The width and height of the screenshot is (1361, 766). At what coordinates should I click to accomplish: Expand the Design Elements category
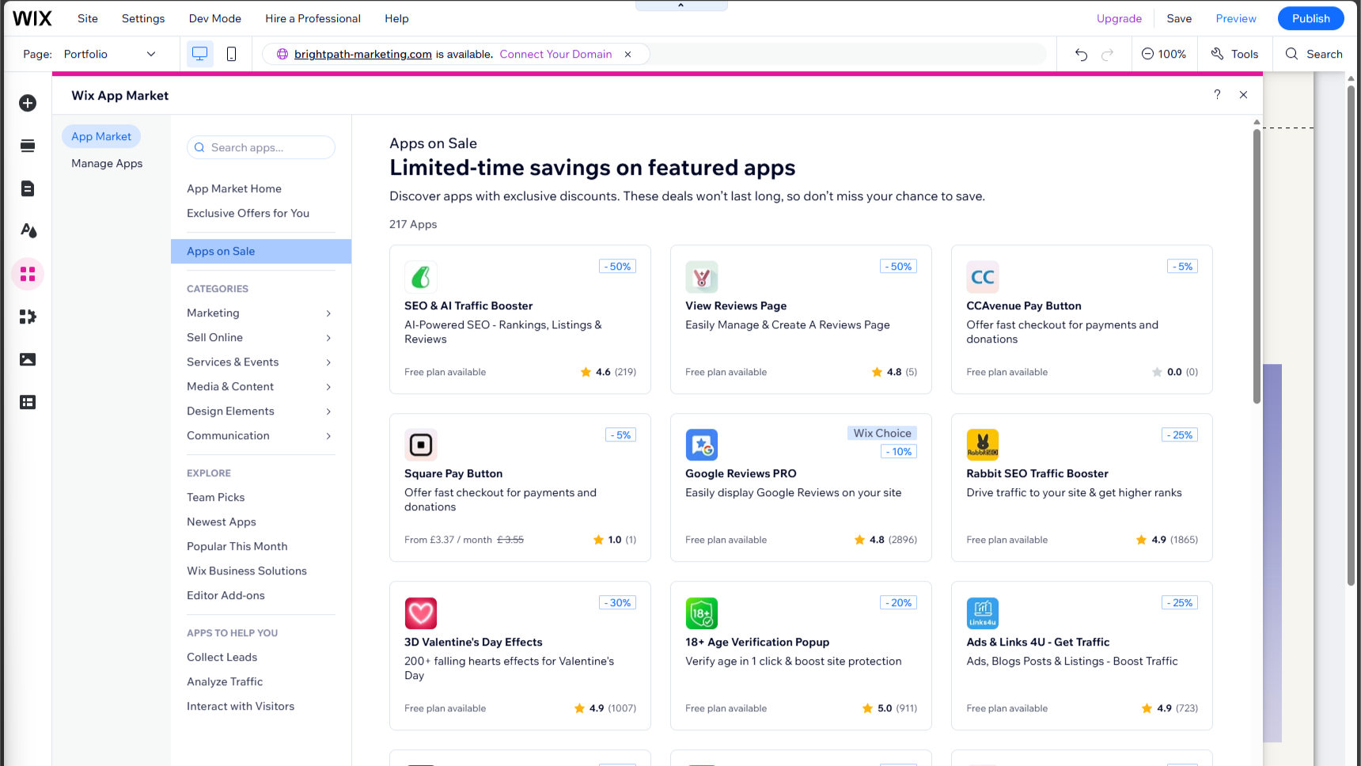(260, 411)
